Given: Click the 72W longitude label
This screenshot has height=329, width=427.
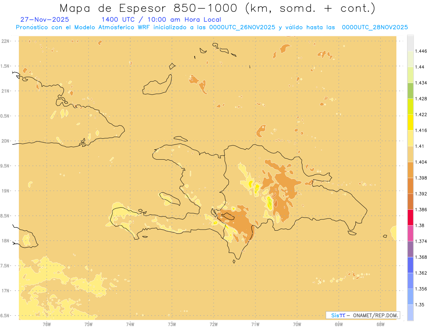Looking at the screenshot, I should point(213,324).
